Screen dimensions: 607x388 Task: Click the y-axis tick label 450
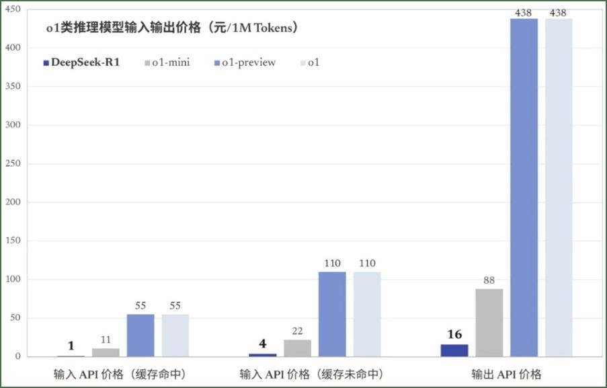click(13, 9)
